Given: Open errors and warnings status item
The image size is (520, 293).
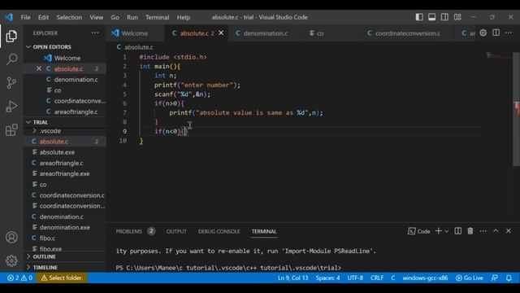Looking at the screenshot, I should pos(19,278).
